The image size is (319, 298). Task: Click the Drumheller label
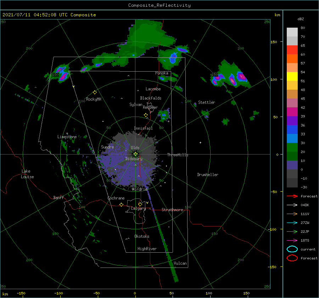[208, 175]
